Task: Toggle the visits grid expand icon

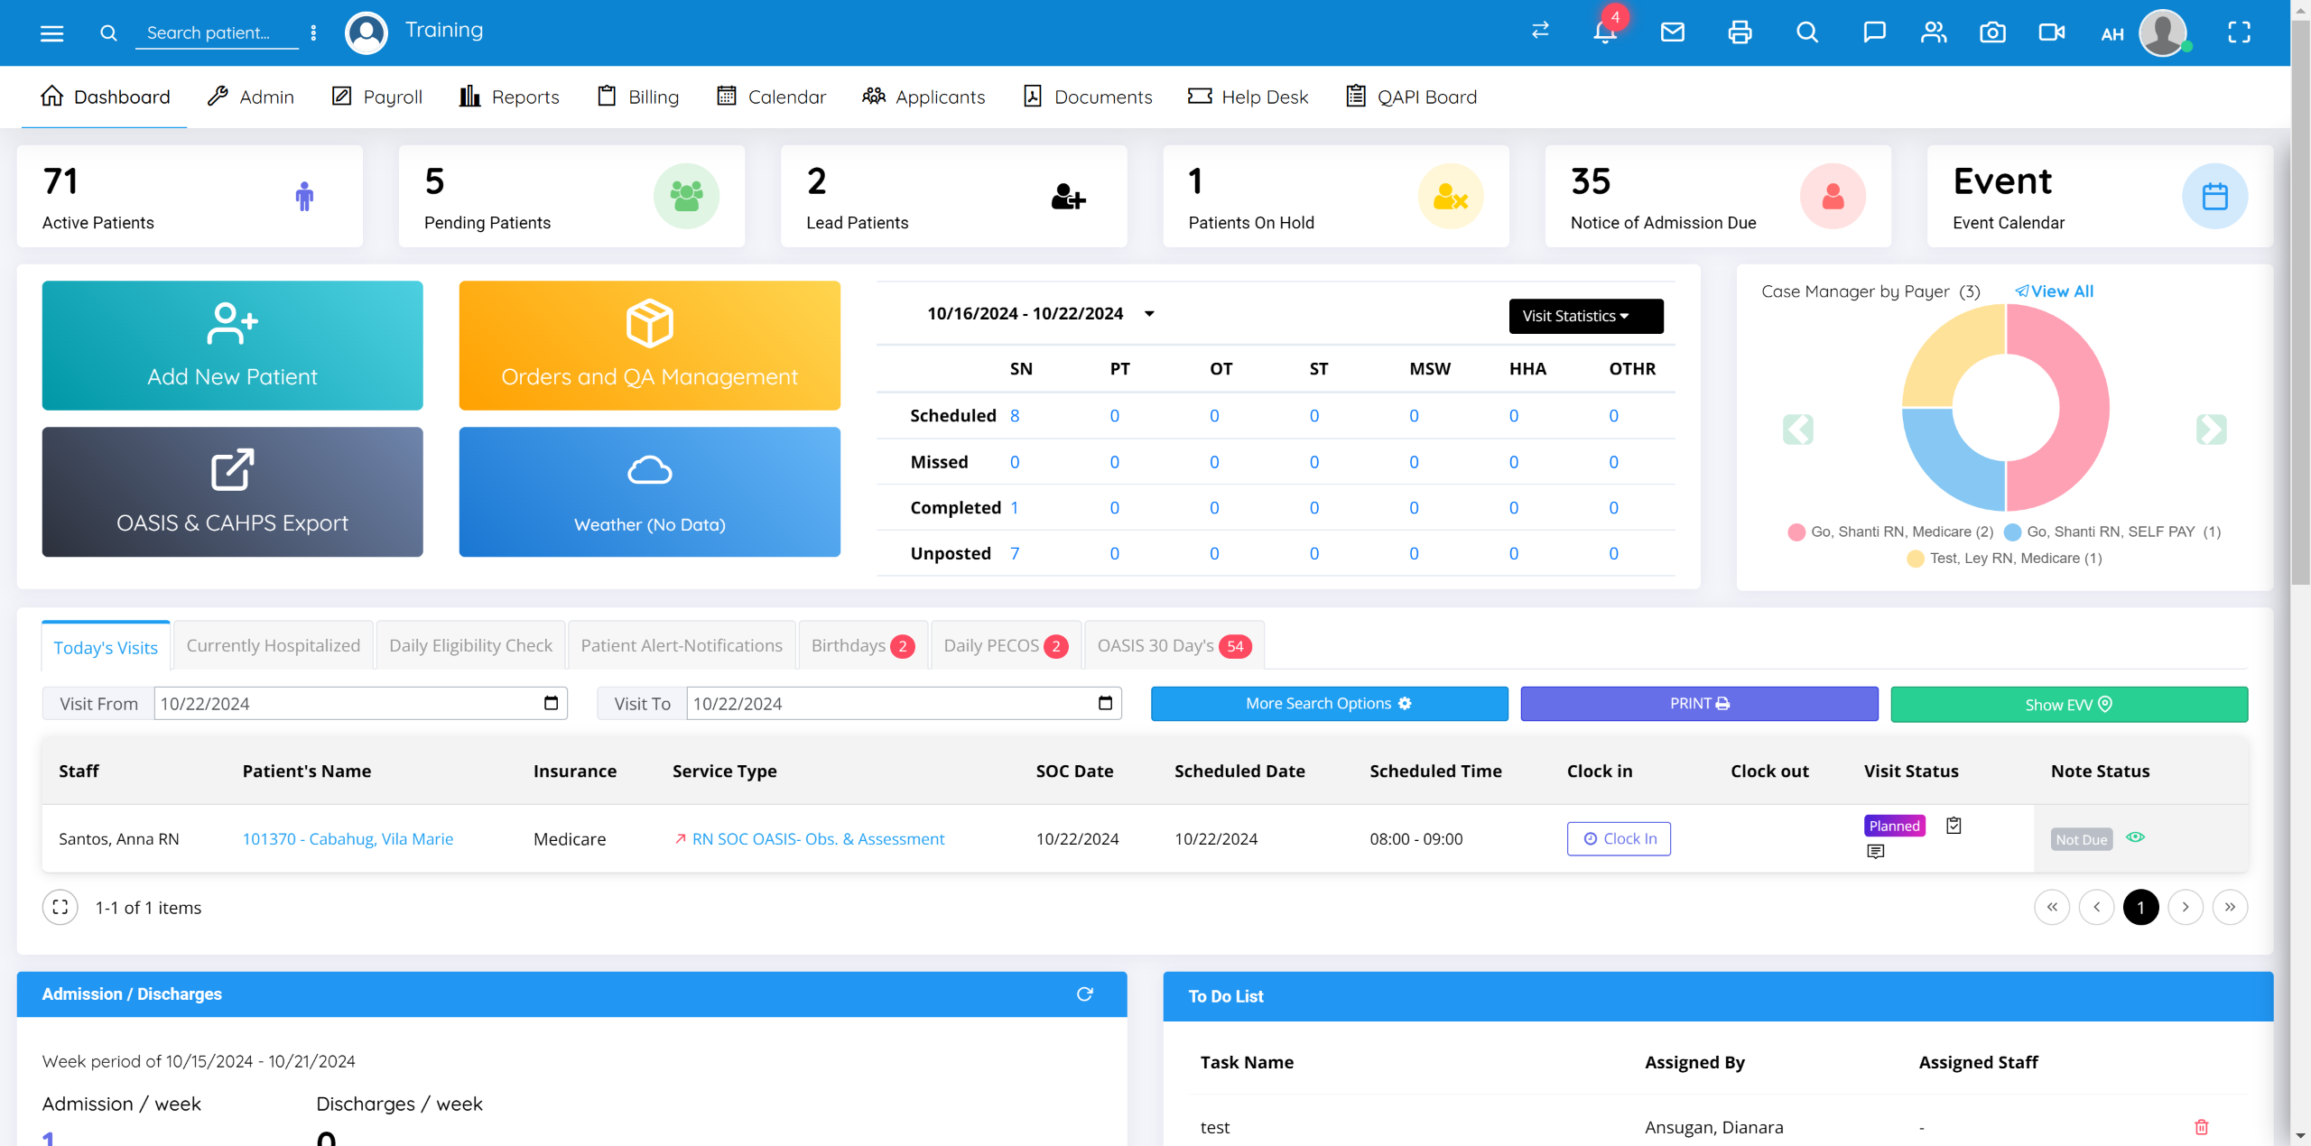Action: (60, 907)
